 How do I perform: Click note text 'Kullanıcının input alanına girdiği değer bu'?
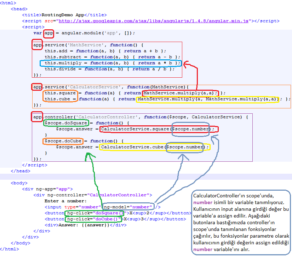coord(241,209)
